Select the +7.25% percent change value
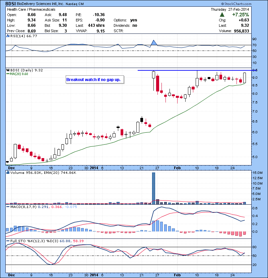 [x=241, y=15]
